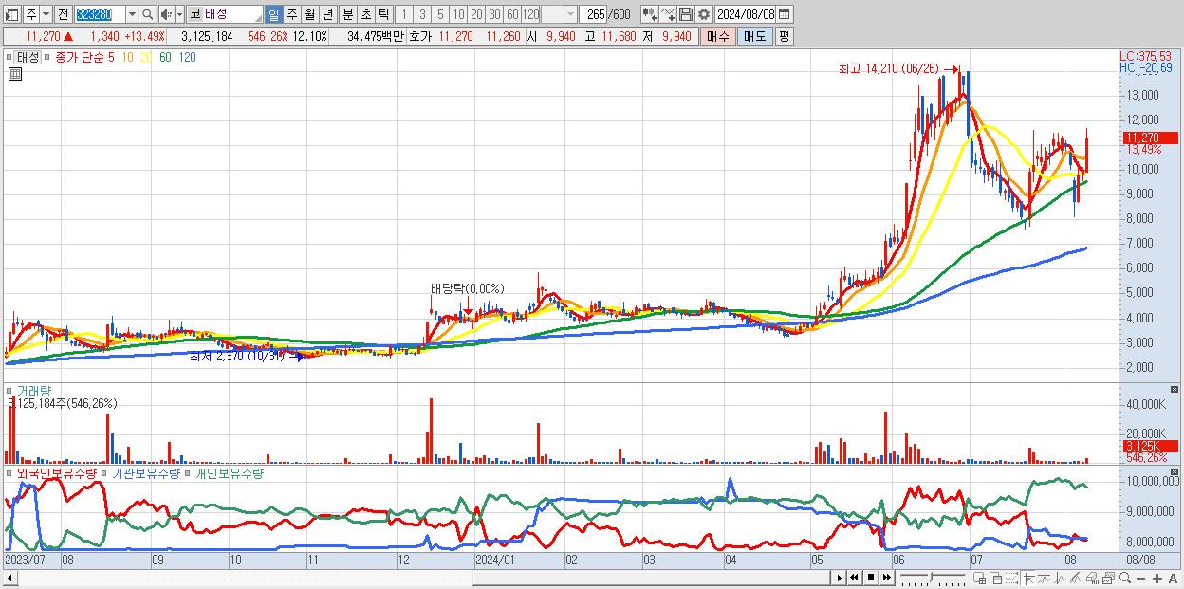Expand the stock code history dropdown
1184x589 pixels.
[x=132, y=14]
